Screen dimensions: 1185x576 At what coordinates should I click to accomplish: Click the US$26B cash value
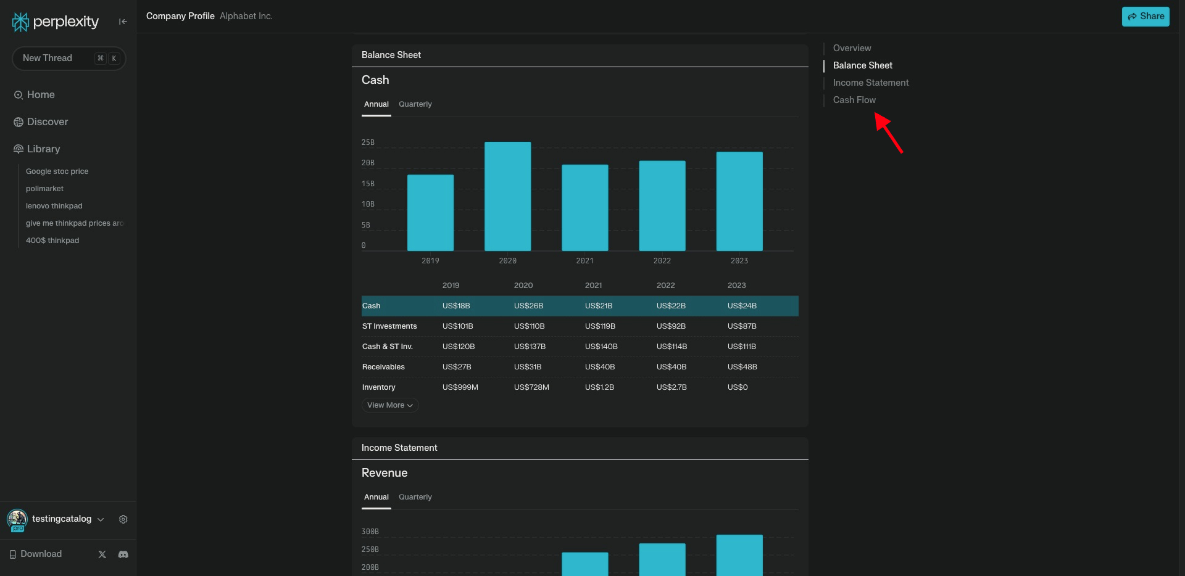click(528, 306)
